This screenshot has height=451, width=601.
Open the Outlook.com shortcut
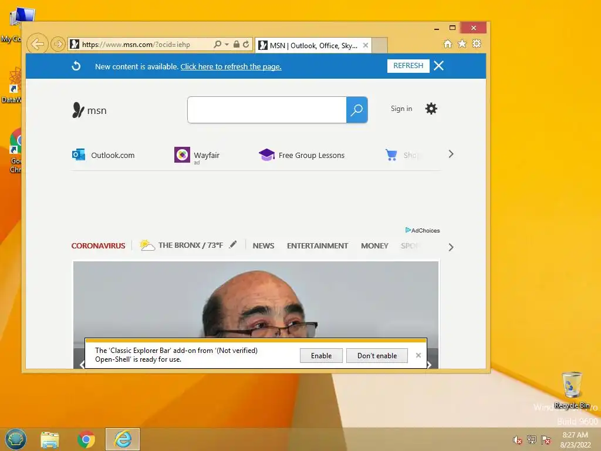[x=103, y=155]
